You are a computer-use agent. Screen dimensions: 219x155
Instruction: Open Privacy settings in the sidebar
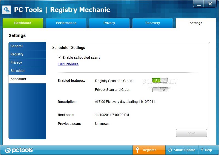[27, 63]
